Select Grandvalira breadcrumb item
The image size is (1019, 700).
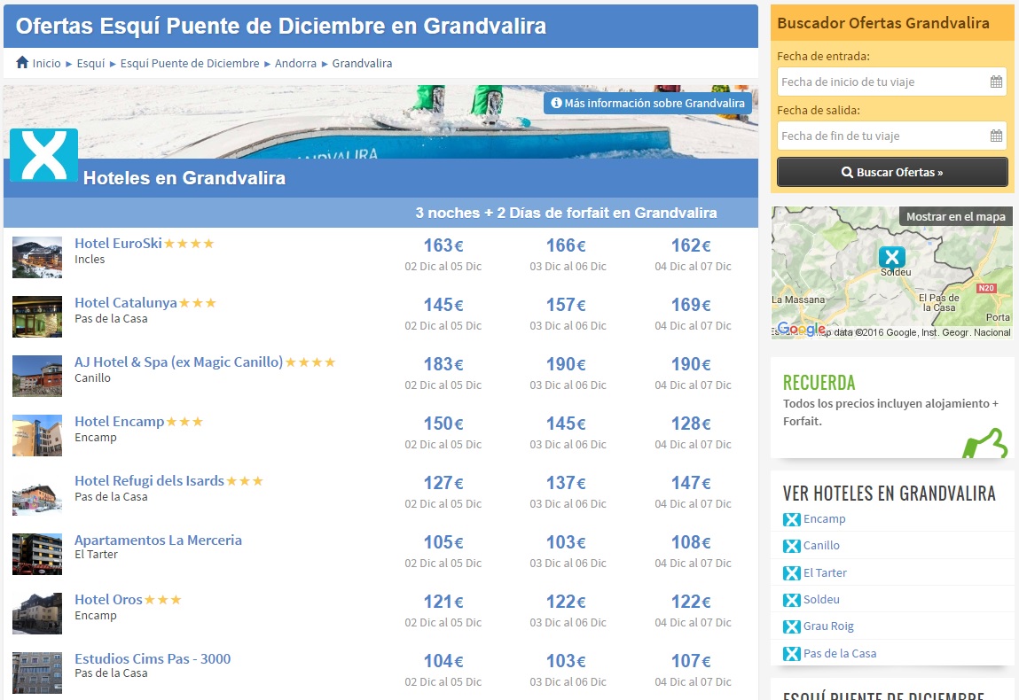coord(362,63)
